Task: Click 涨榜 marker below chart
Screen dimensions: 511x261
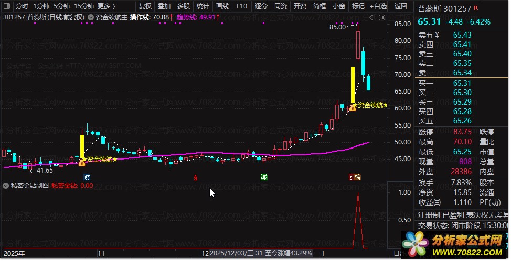Action: click(x=355, y=177)
